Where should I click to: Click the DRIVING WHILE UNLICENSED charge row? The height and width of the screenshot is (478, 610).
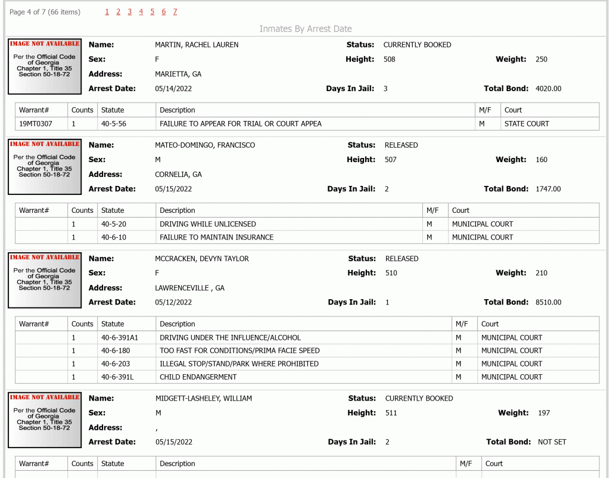click(307, 224)
